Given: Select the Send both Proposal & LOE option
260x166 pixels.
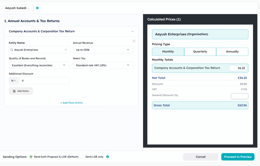Looking at the screenshot, I should [x=31, y=157].
